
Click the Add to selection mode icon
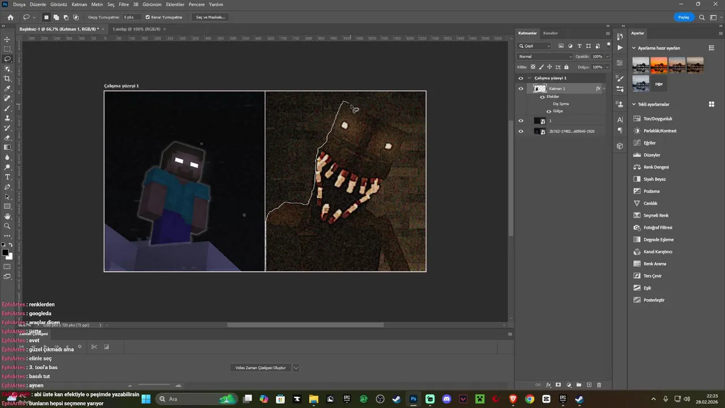(x=56, y=18)
